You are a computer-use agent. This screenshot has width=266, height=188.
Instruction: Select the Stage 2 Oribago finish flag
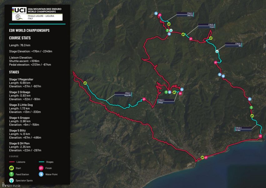pyautogui.click(x=180, y=93)
